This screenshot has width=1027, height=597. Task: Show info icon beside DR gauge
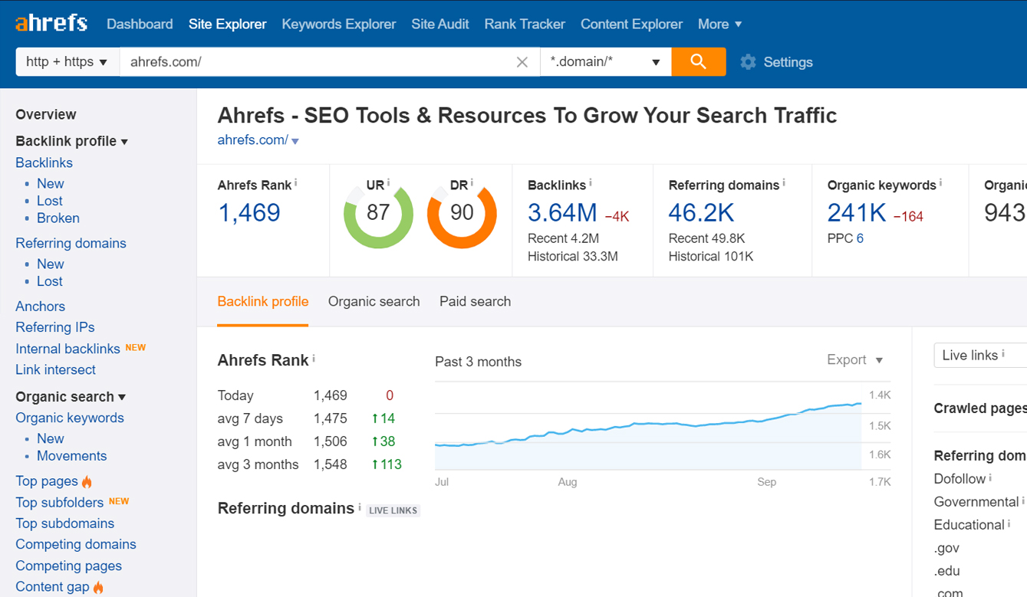point(472,183)
